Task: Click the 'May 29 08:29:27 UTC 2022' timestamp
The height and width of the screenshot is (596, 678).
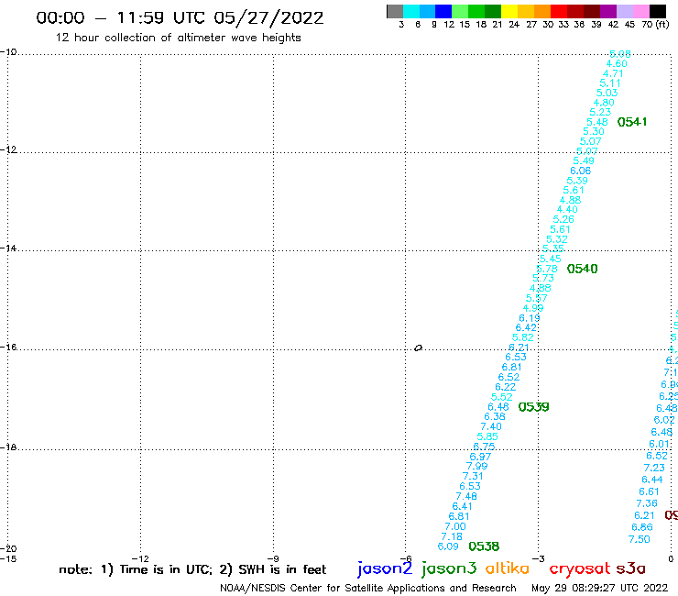Action: pos(600,588)
